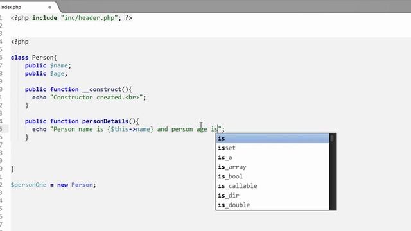
Task: Choose 'is_array' autocomplete suggestion
Action: coord(272,167)
